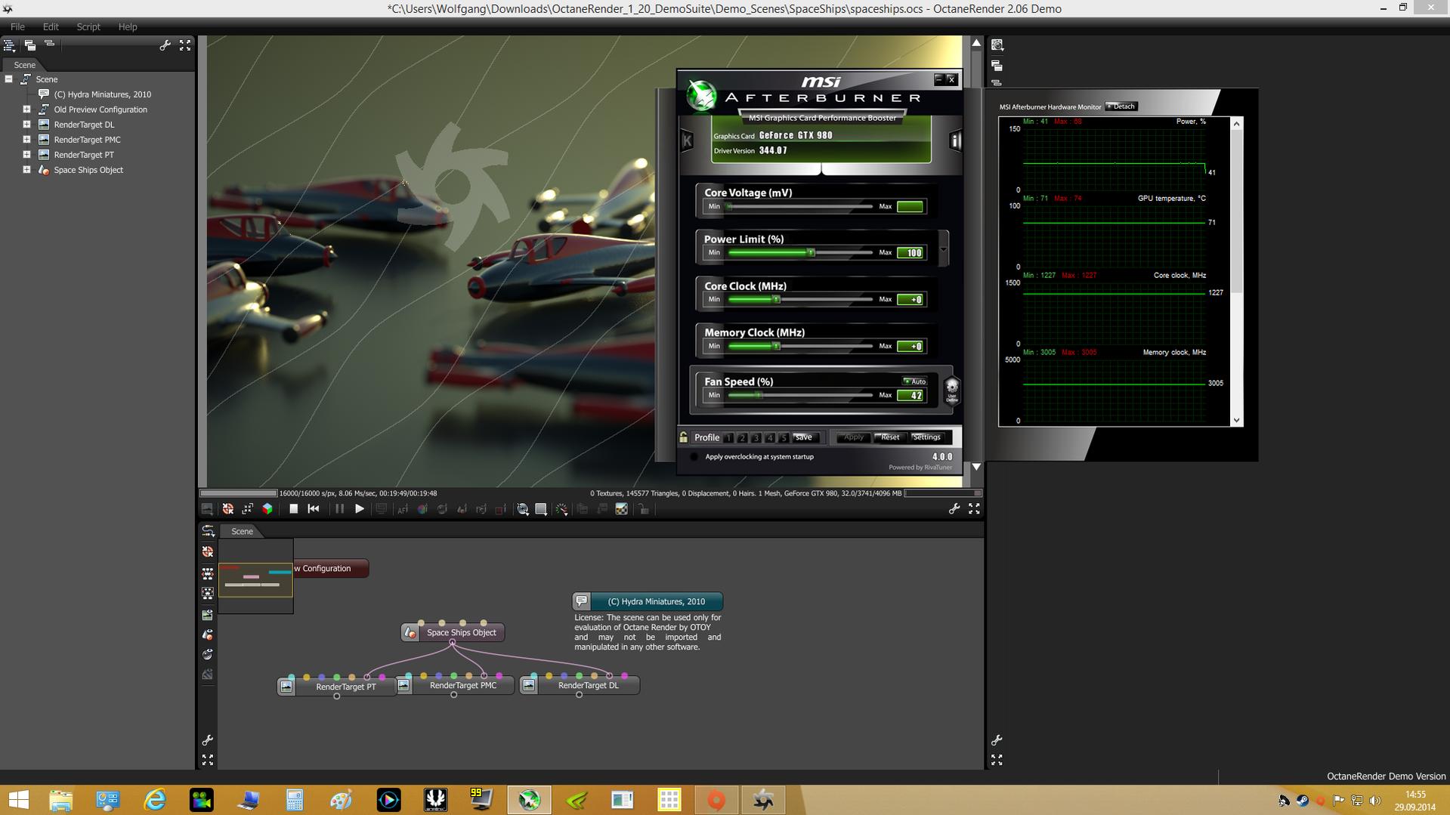Maximize the right node inspector panel

tap(997, 760)
